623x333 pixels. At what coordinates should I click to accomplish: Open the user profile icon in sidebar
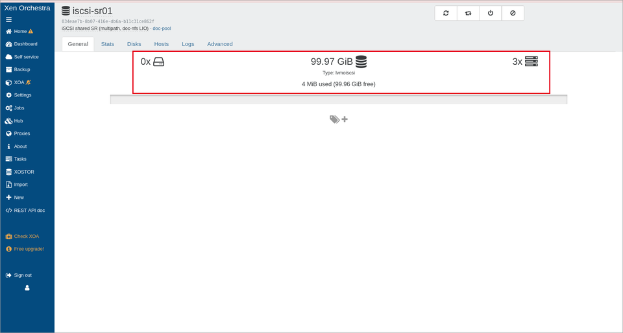coord(27,288)
